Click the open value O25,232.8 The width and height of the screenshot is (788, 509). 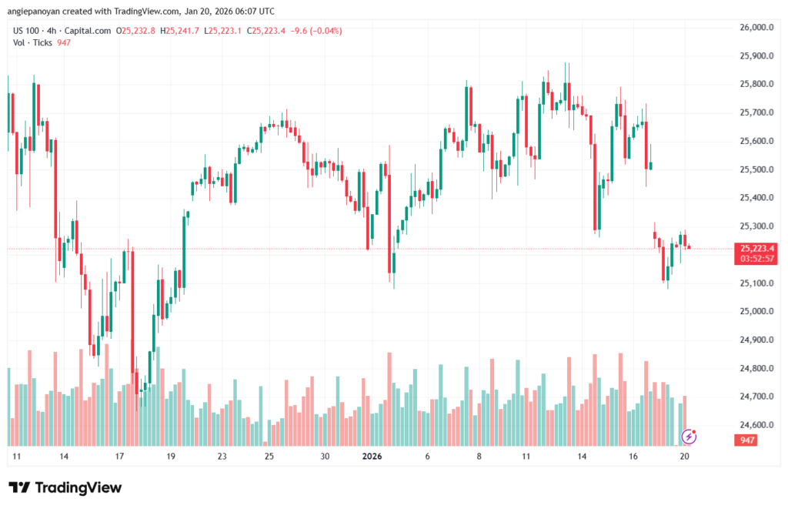136,31
